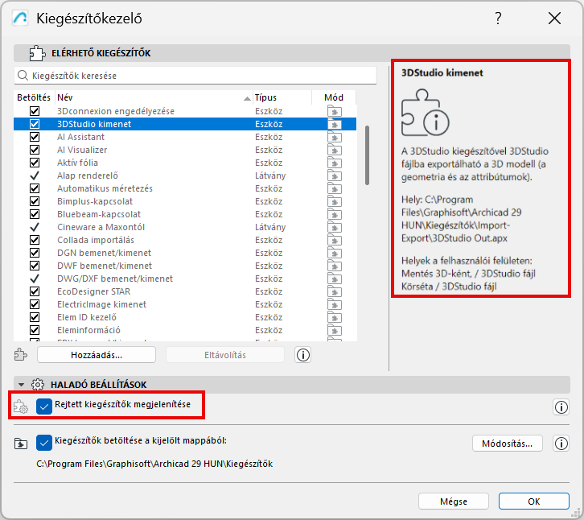584x520 pixels.
Task: Sort the list by Betöltés column
Action: [34, 97]
